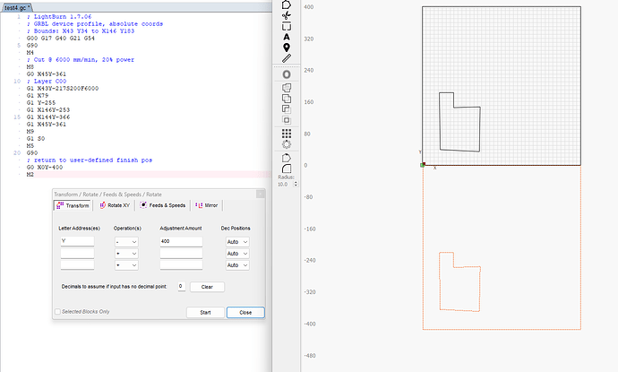
Task: Click code line 'G00 G17 G40 G21 G54'
Action: [x=61, y=39]
